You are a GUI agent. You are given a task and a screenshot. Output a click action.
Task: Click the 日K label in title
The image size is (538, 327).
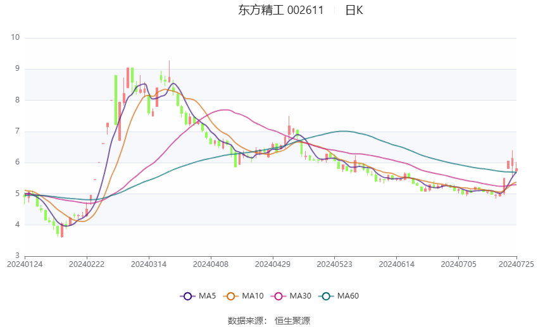point(354,10)
